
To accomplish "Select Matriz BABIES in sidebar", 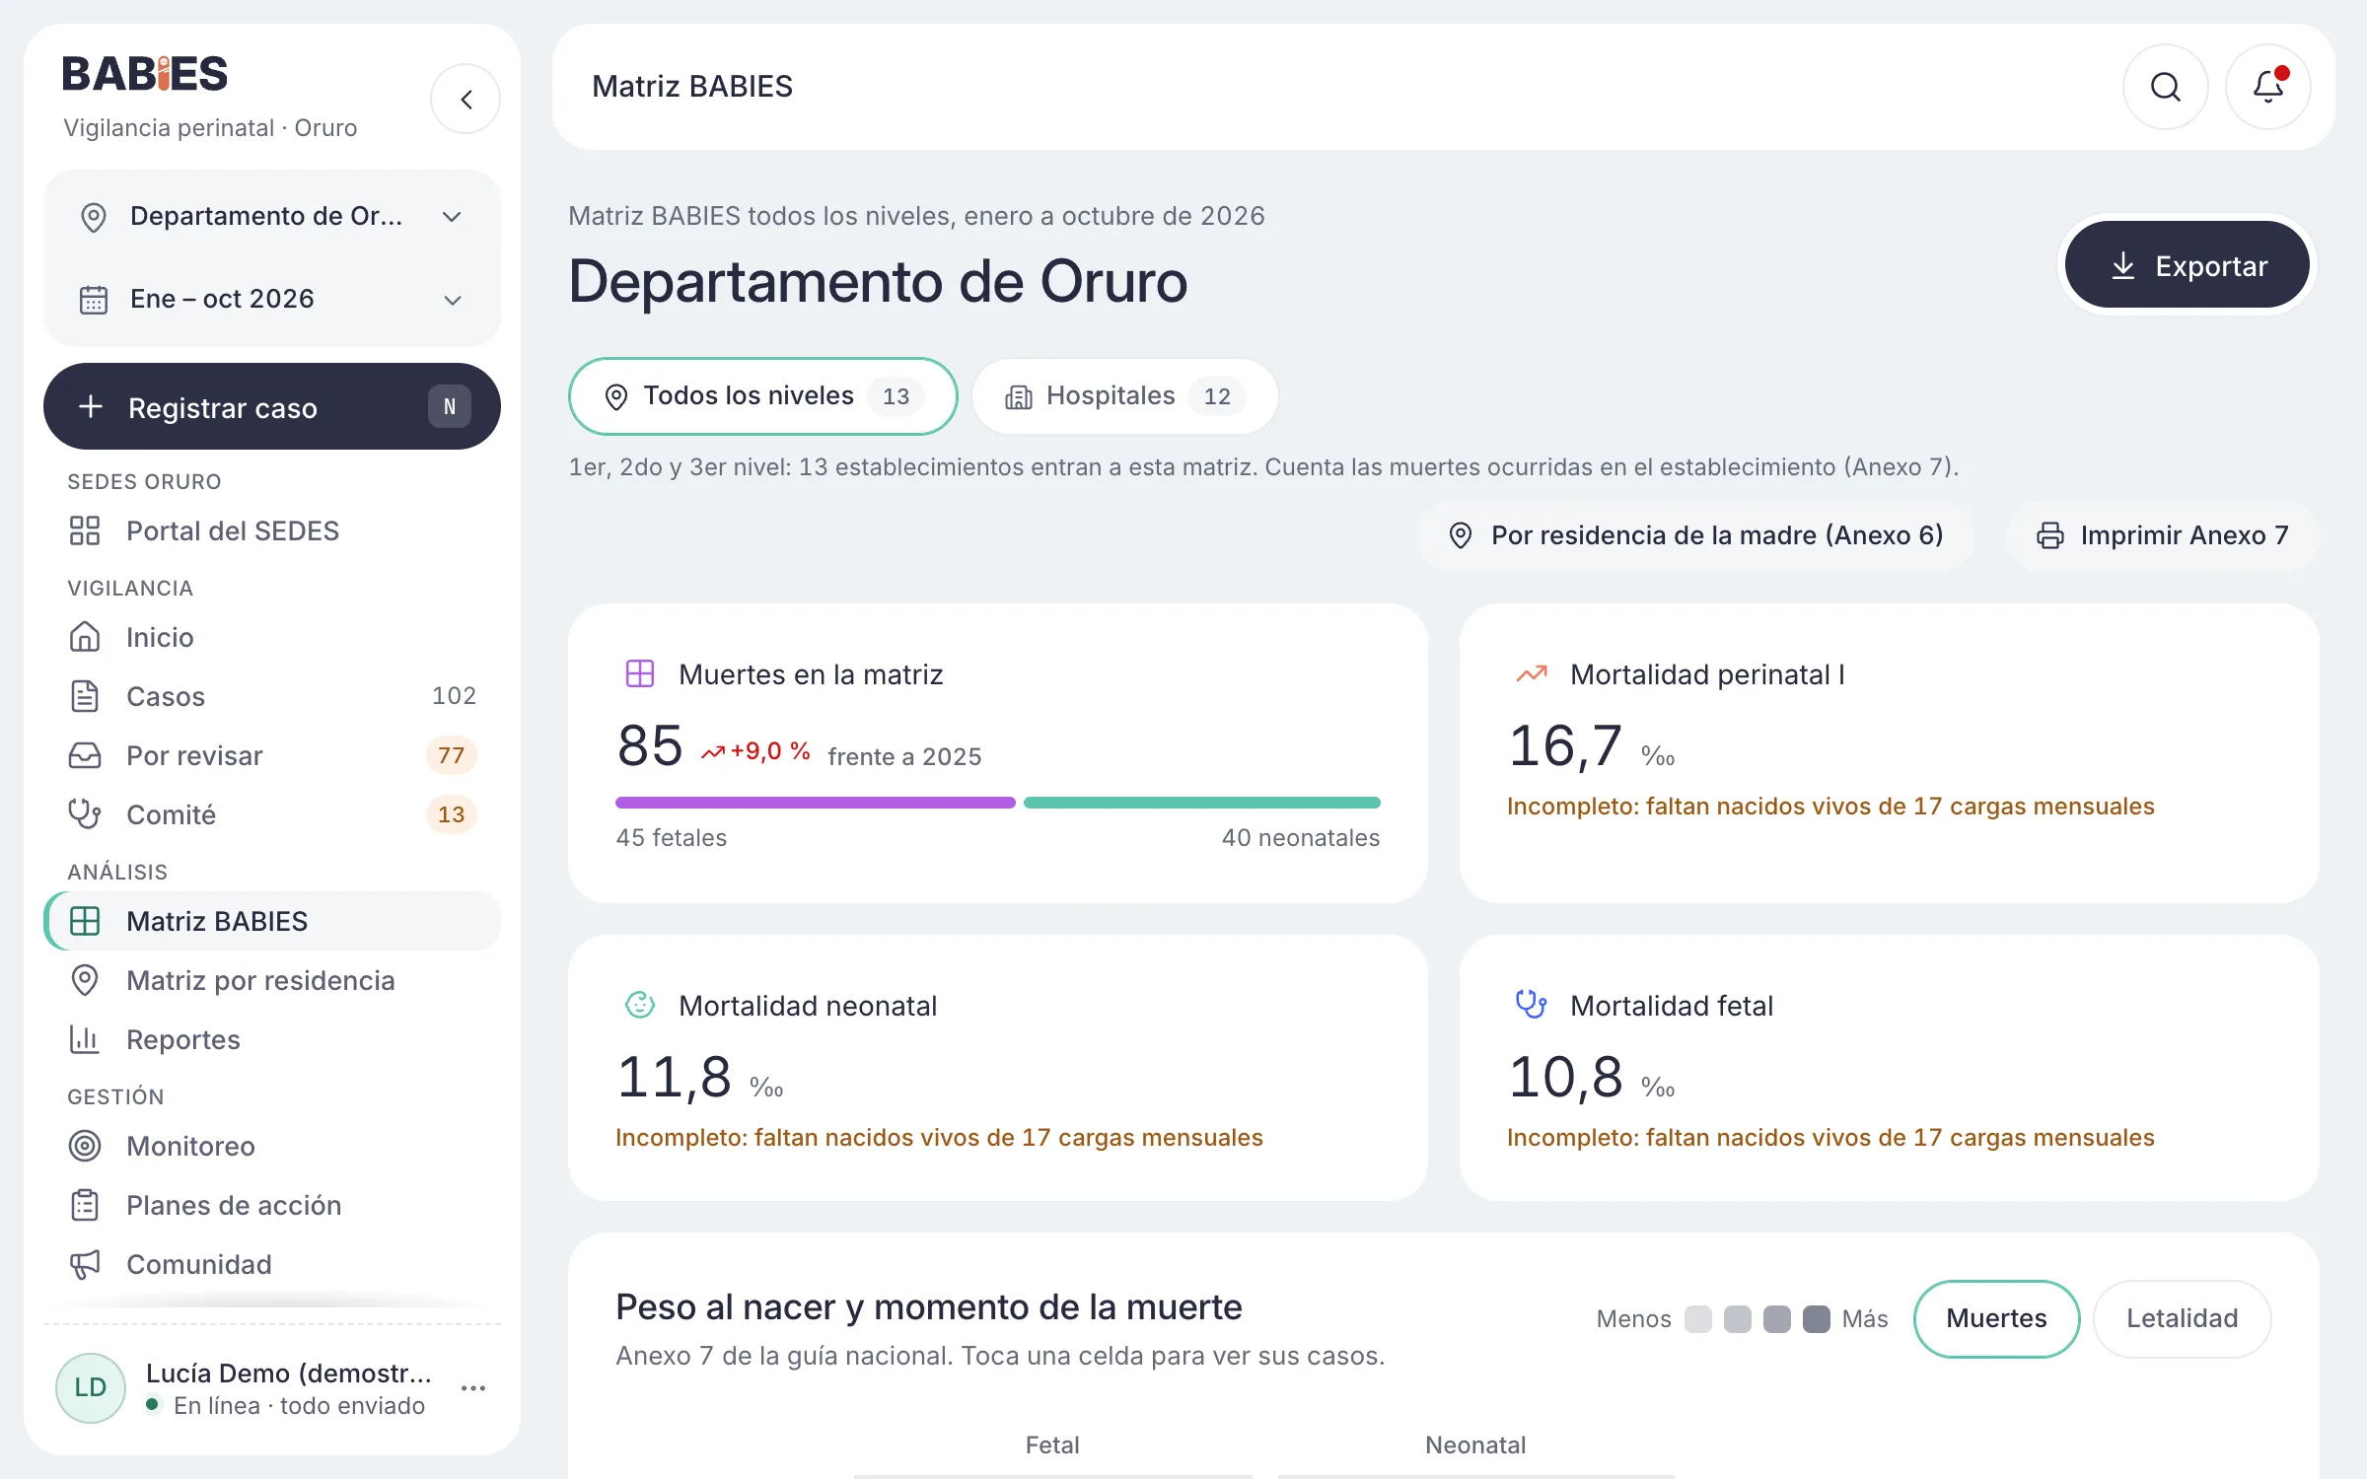I will 272,921.
